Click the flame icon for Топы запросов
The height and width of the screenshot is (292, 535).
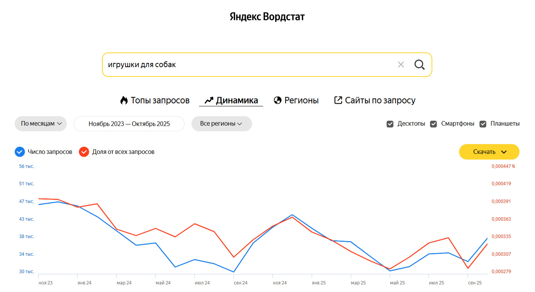[x=124, y=100]
